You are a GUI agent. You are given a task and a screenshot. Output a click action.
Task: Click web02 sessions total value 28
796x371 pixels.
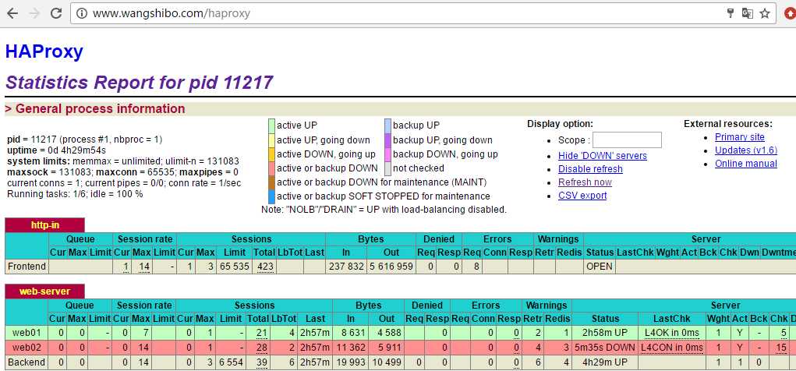pyautogui.click(x=261, y=348)
